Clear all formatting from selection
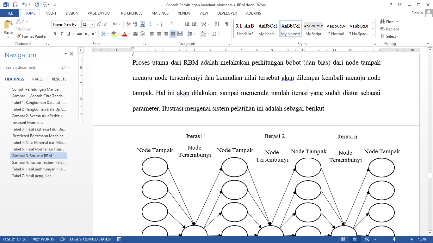This screenshot has width=433, height=243. point(128,24)
